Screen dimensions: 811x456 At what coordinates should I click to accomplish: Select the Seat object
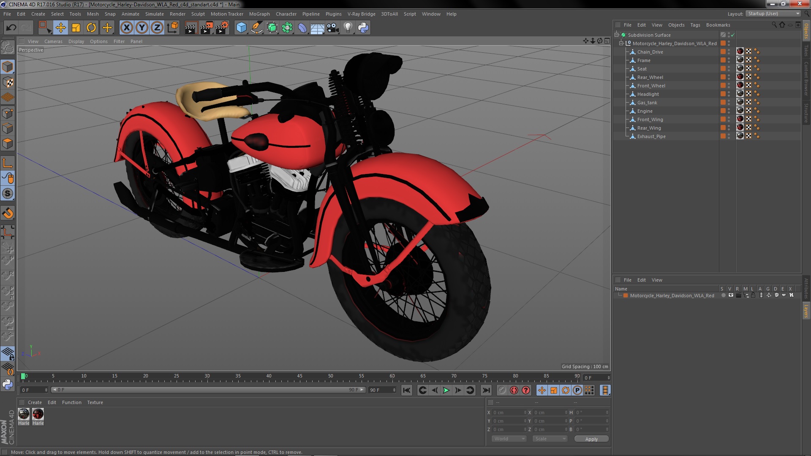642,69
